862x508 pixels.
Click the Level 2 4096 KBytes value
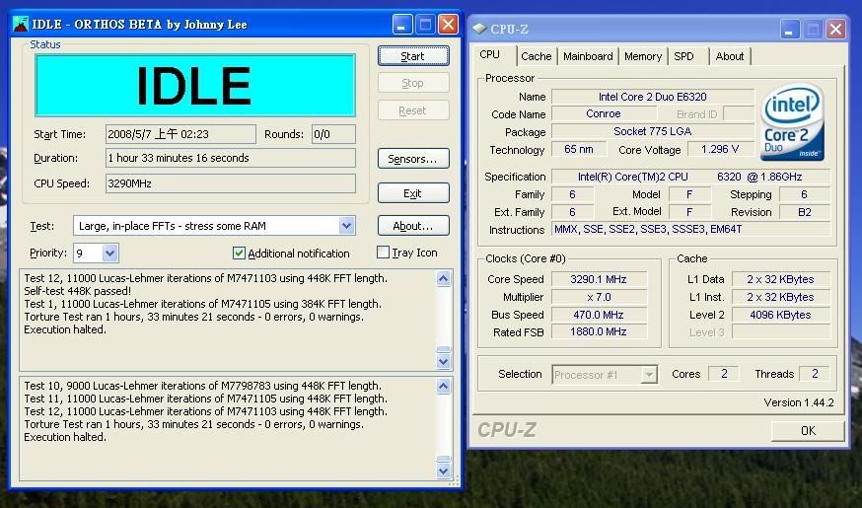(x=781, y=315)
